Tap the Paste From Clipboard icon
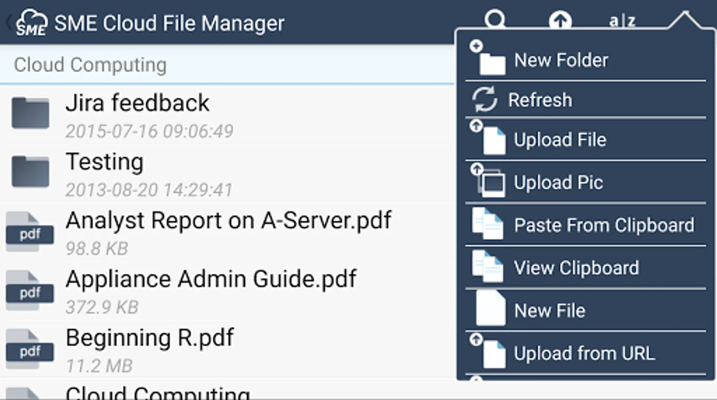Screen dimensions: 717x400 pos(488,224)
